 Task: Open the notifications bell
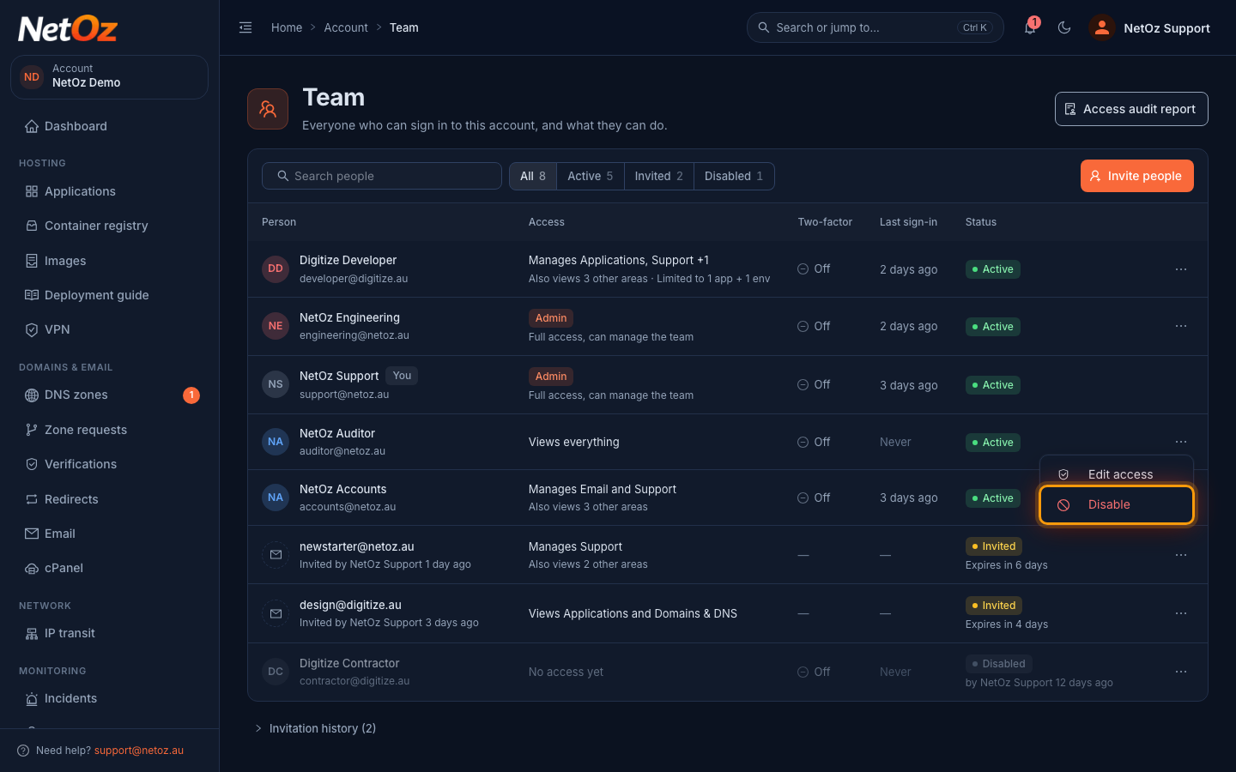click(x=1030, y=27)
